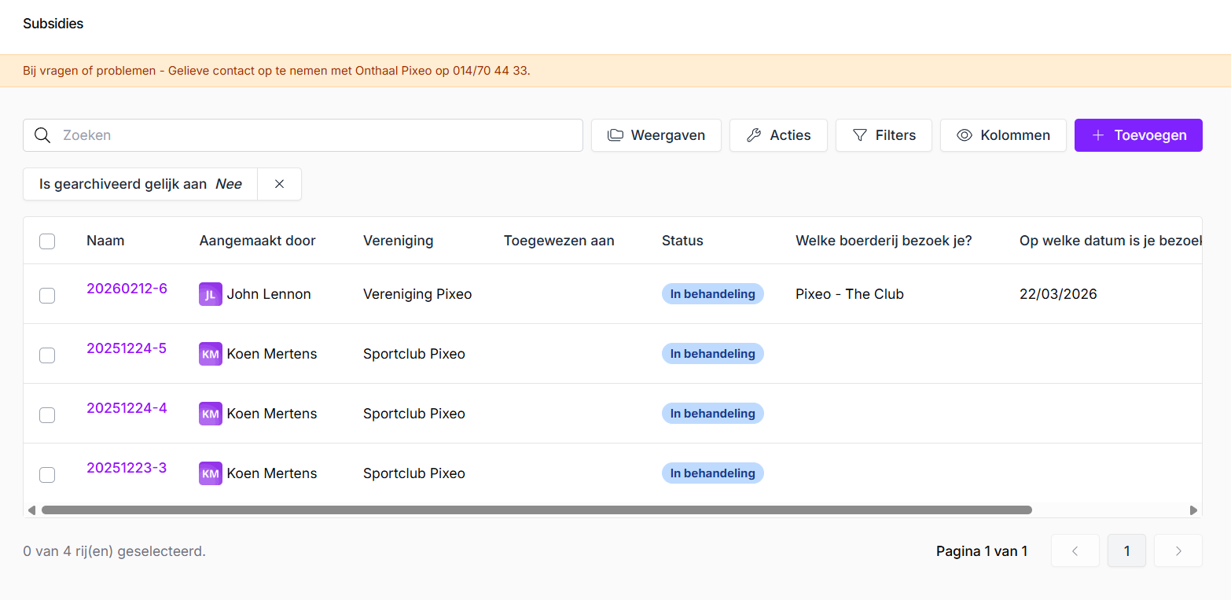Check the box for row 20251223-3
Image resolution: width=1231 pixels, height=600 pixels.
point(47,474)
